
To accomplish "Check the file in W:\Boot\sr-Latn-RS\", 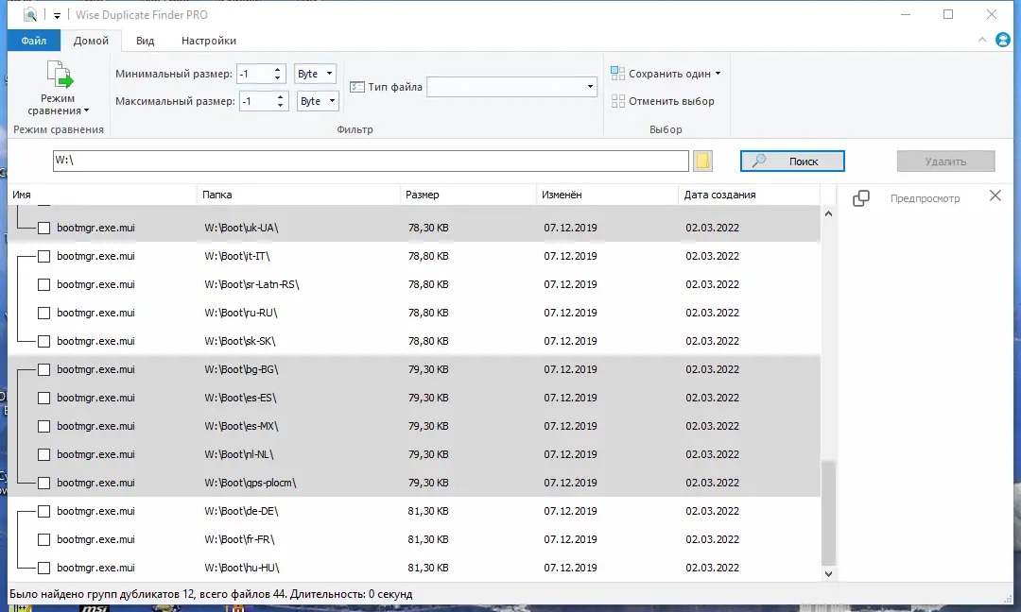I will coord(43,284).
